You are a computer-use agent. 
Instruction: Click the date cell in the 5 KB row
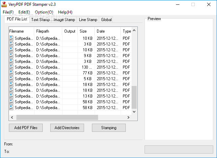[108, 79]
